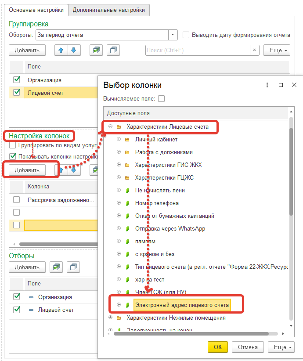Switch to the Дополнительные настройки tab
Image resolution: width=303 pixels, height=361 pixels.
point(109,10)
